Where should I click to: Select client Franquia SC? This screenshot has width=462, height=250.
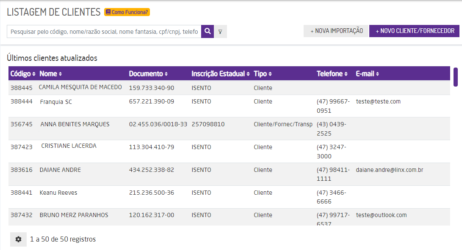(x=56, y=102)
